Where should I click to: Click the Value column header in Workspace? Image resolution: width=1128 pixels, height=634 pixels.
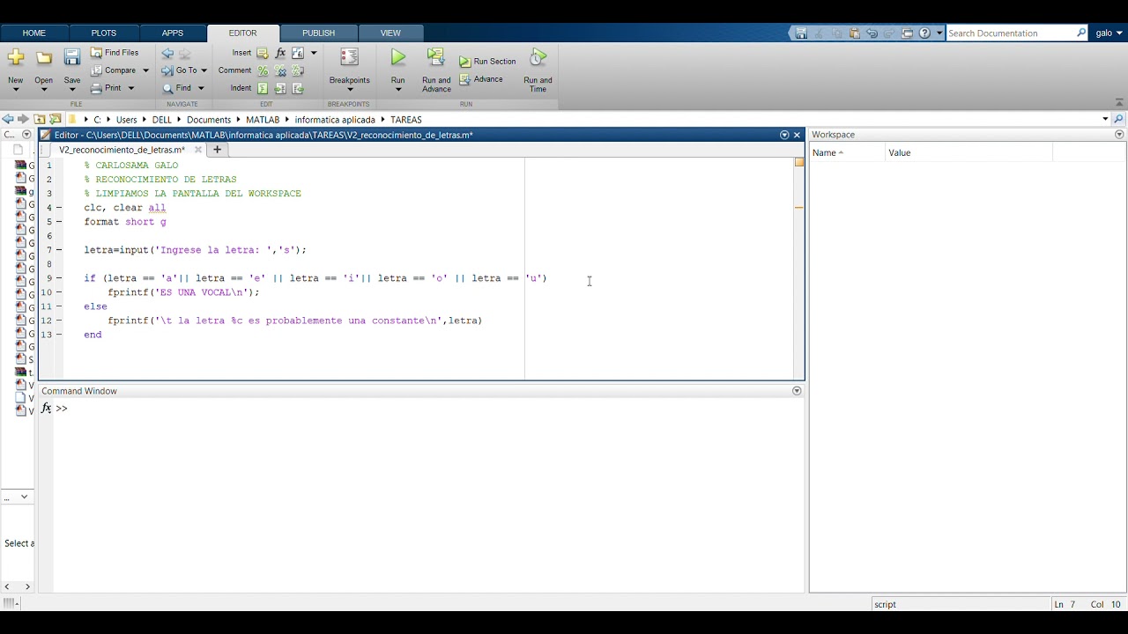[x=968, y=153]
